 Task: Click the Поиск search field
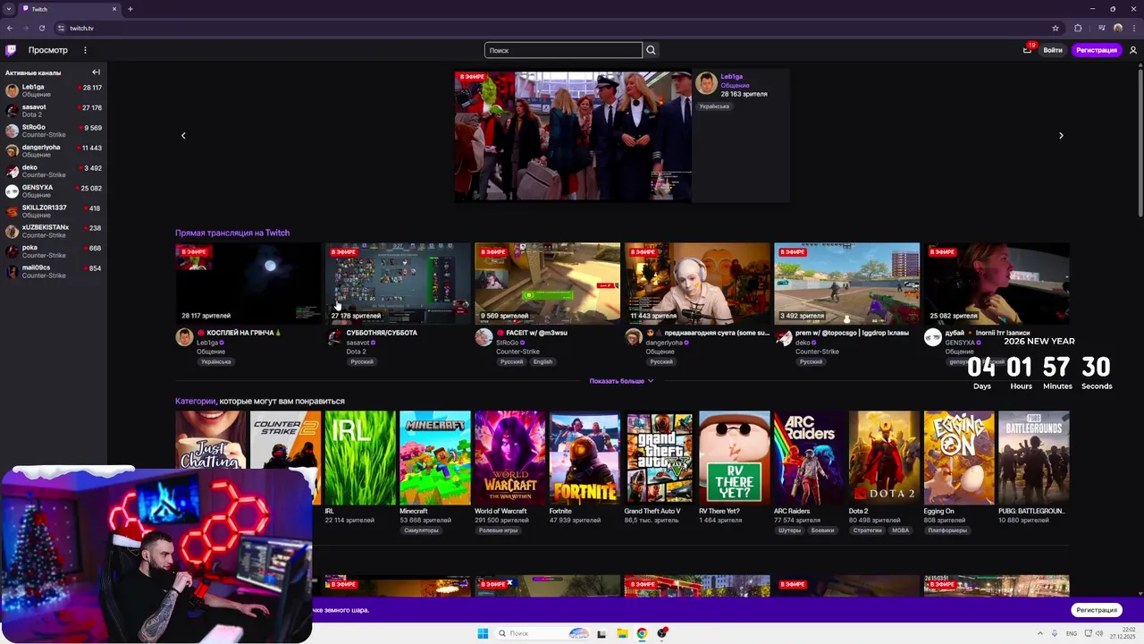(563, 50)
